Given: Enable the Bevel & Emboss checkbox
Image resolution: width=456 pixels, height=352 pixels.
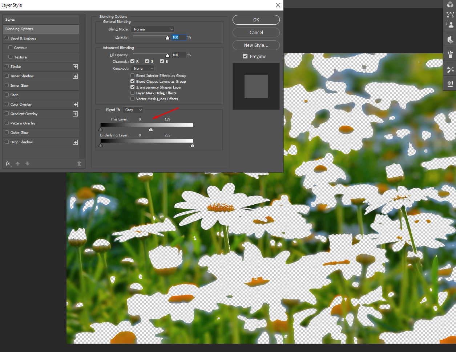Looking at the screenshot, I should coord(6,38).
